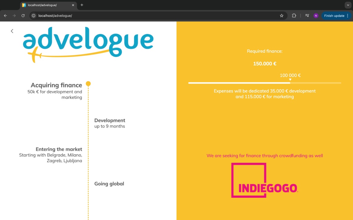The image size is (353, 220).
Task: Select the Entering the market heading
Action: click(x=59, y=149)
